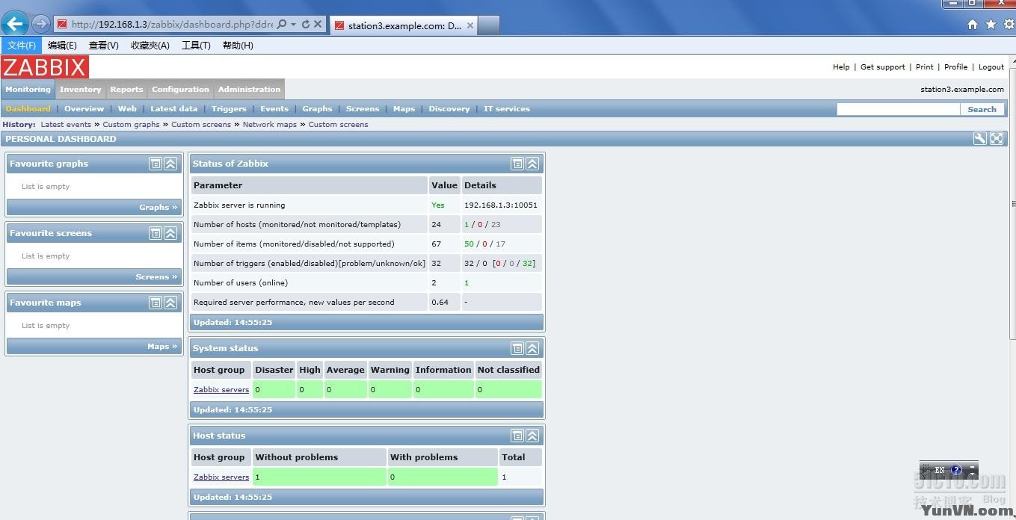Viewport: 1016px width, 520px height.
Task: Go to Screens submenu
Action: point(363,108)
